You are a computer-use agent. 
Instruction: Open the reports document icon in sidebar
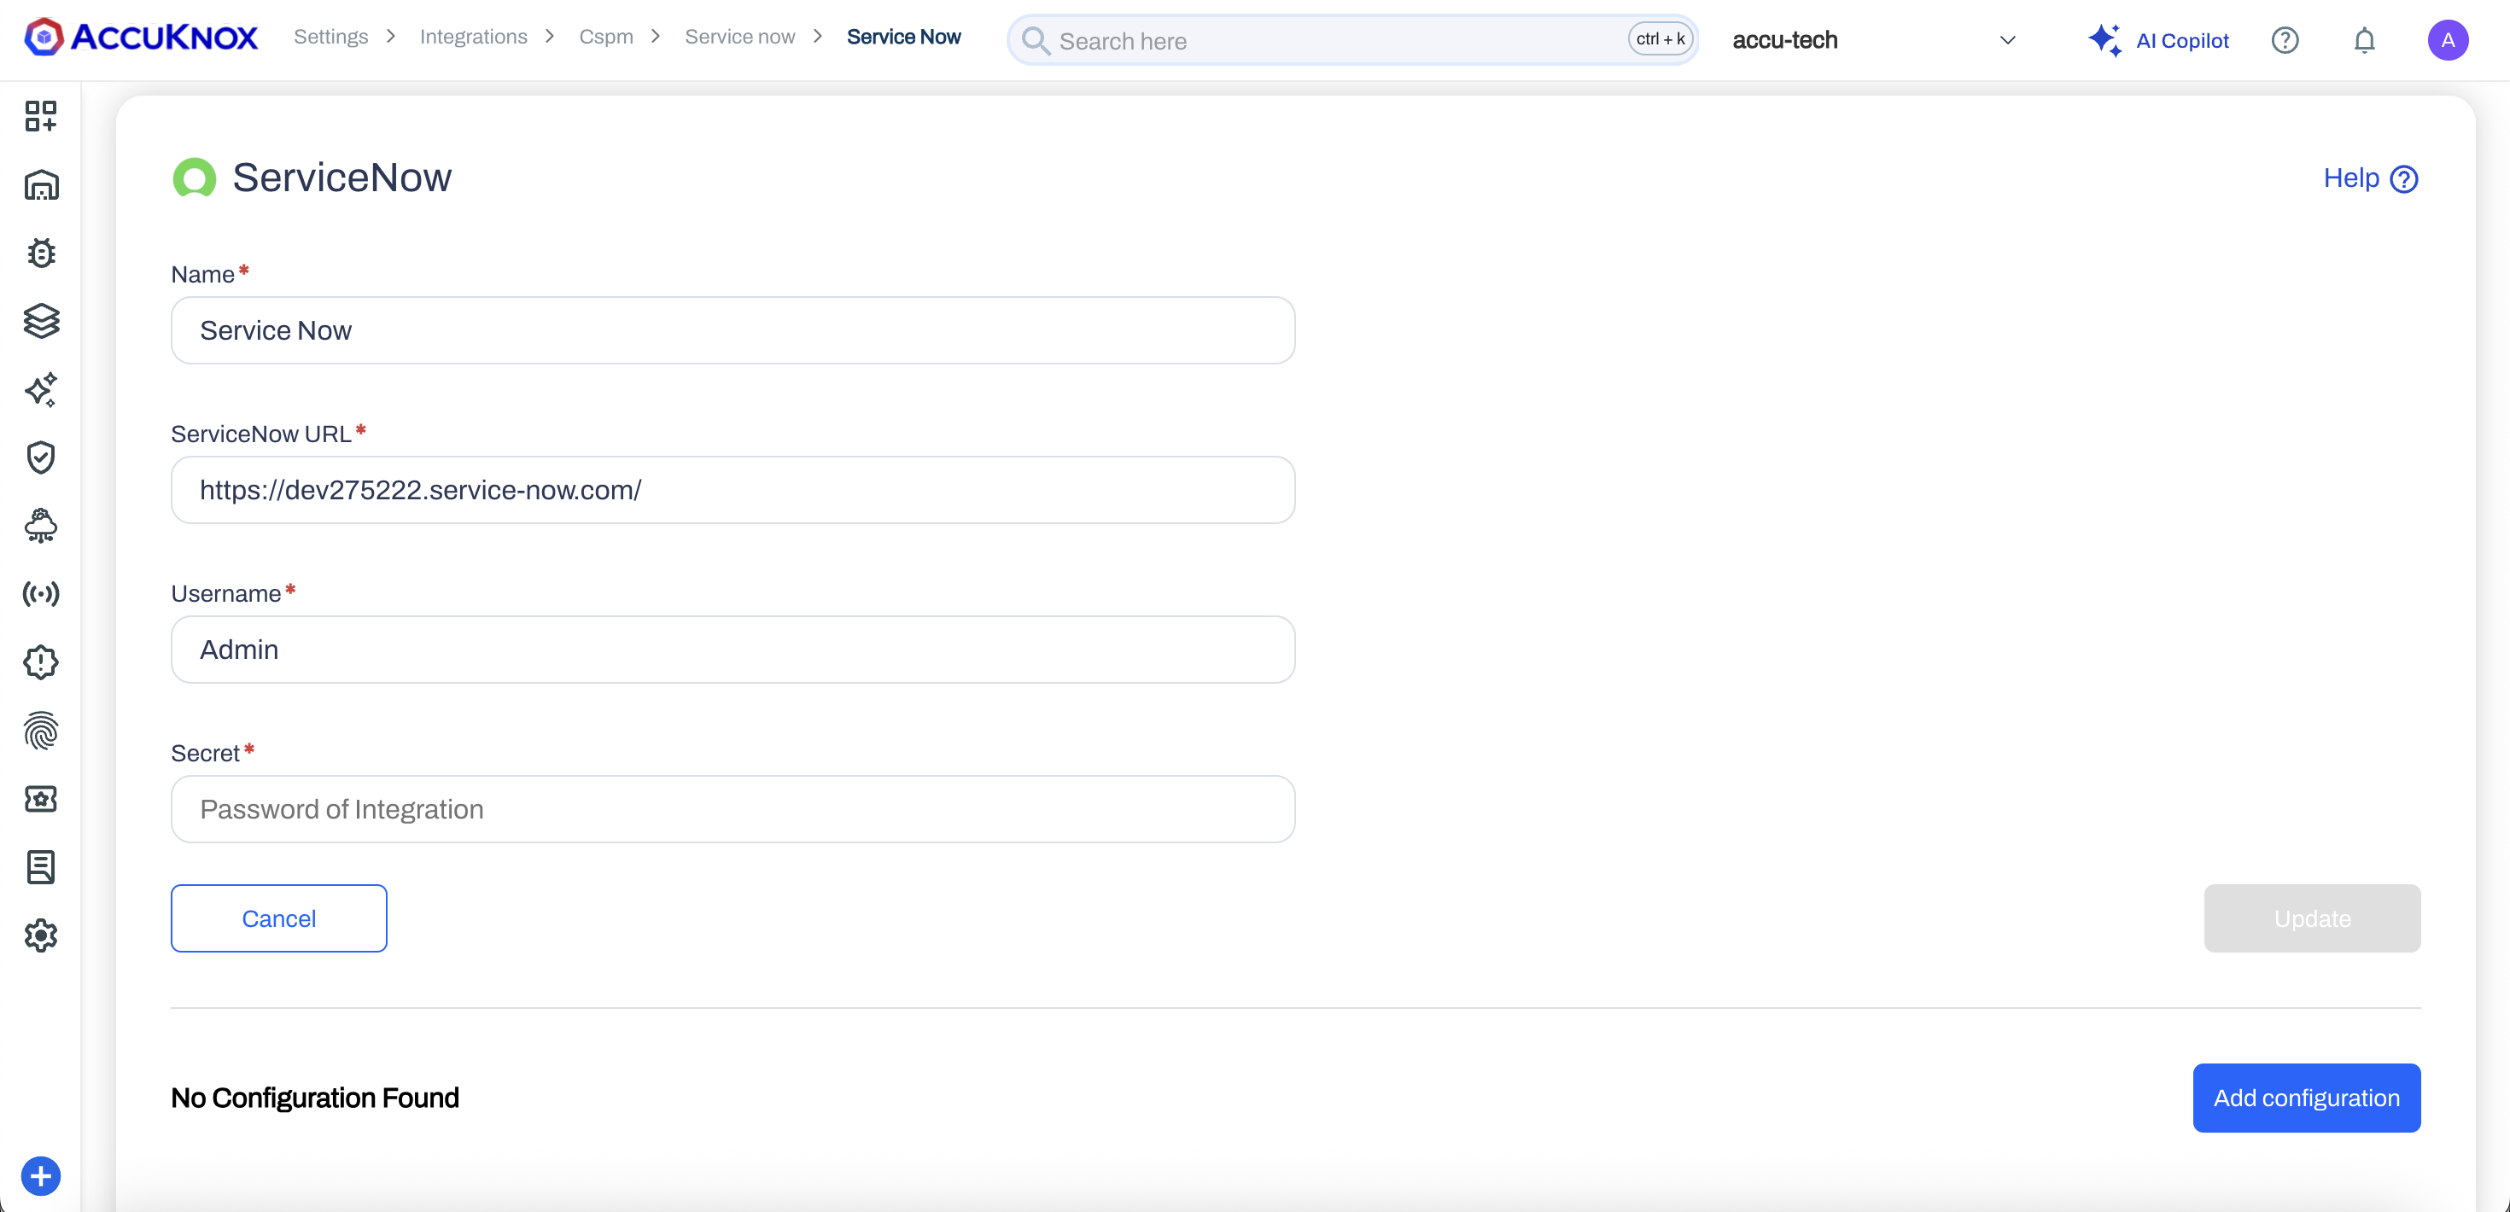click(41, 867)
